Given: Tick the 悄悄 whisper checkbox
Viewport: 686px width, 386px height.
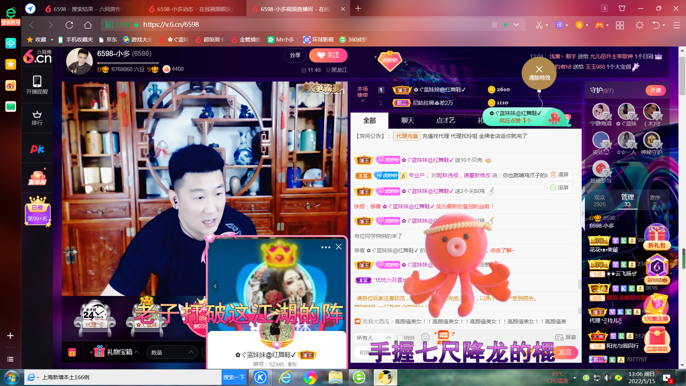Looking at the screenshot, I should [400, 338].
